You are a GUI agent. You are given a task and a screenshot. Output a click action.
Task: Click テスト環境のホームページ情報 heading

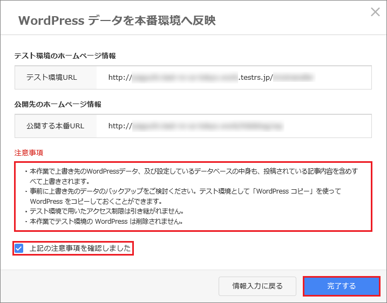pyautogui.click(x=65, y=56)
